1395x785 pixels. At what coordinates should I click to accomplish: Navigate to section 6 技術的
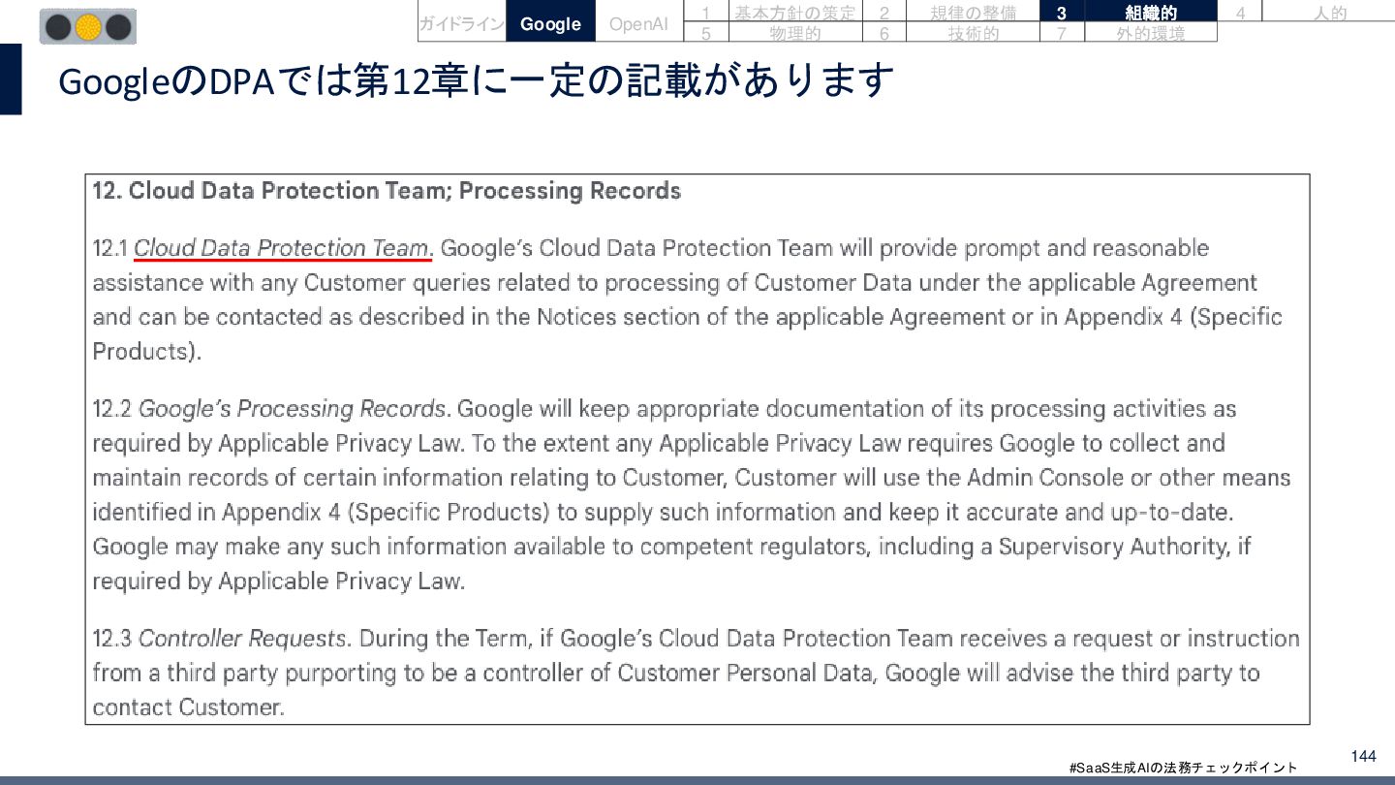972,33
